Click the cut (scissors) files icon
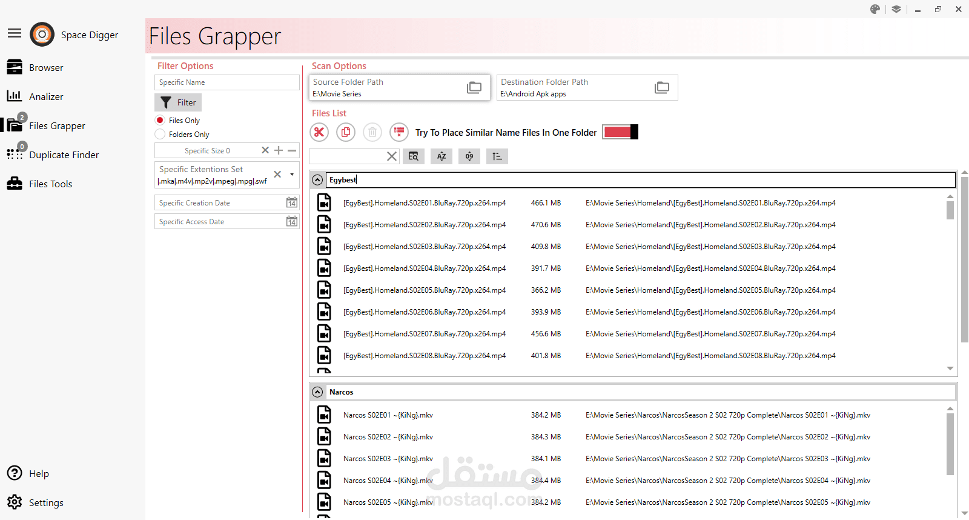 (x=319, y=132)
